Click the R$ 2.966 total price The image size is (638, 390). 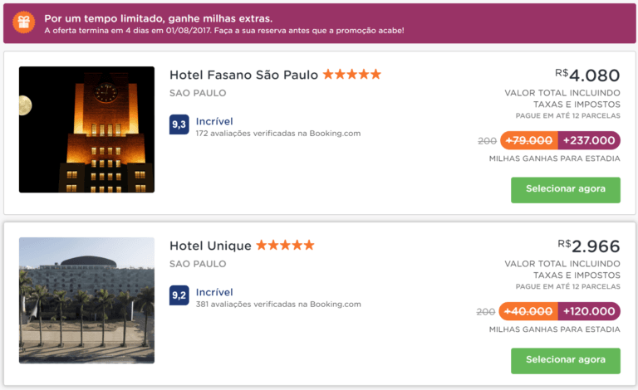pos(588,247)
